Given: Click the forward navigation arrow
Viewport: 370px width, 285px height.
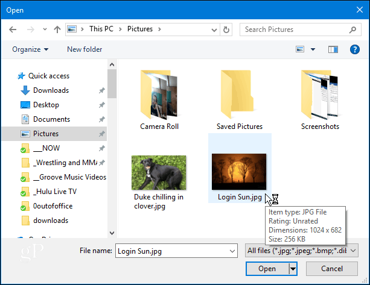Looking at the screenshot, I should coord(30,30).
